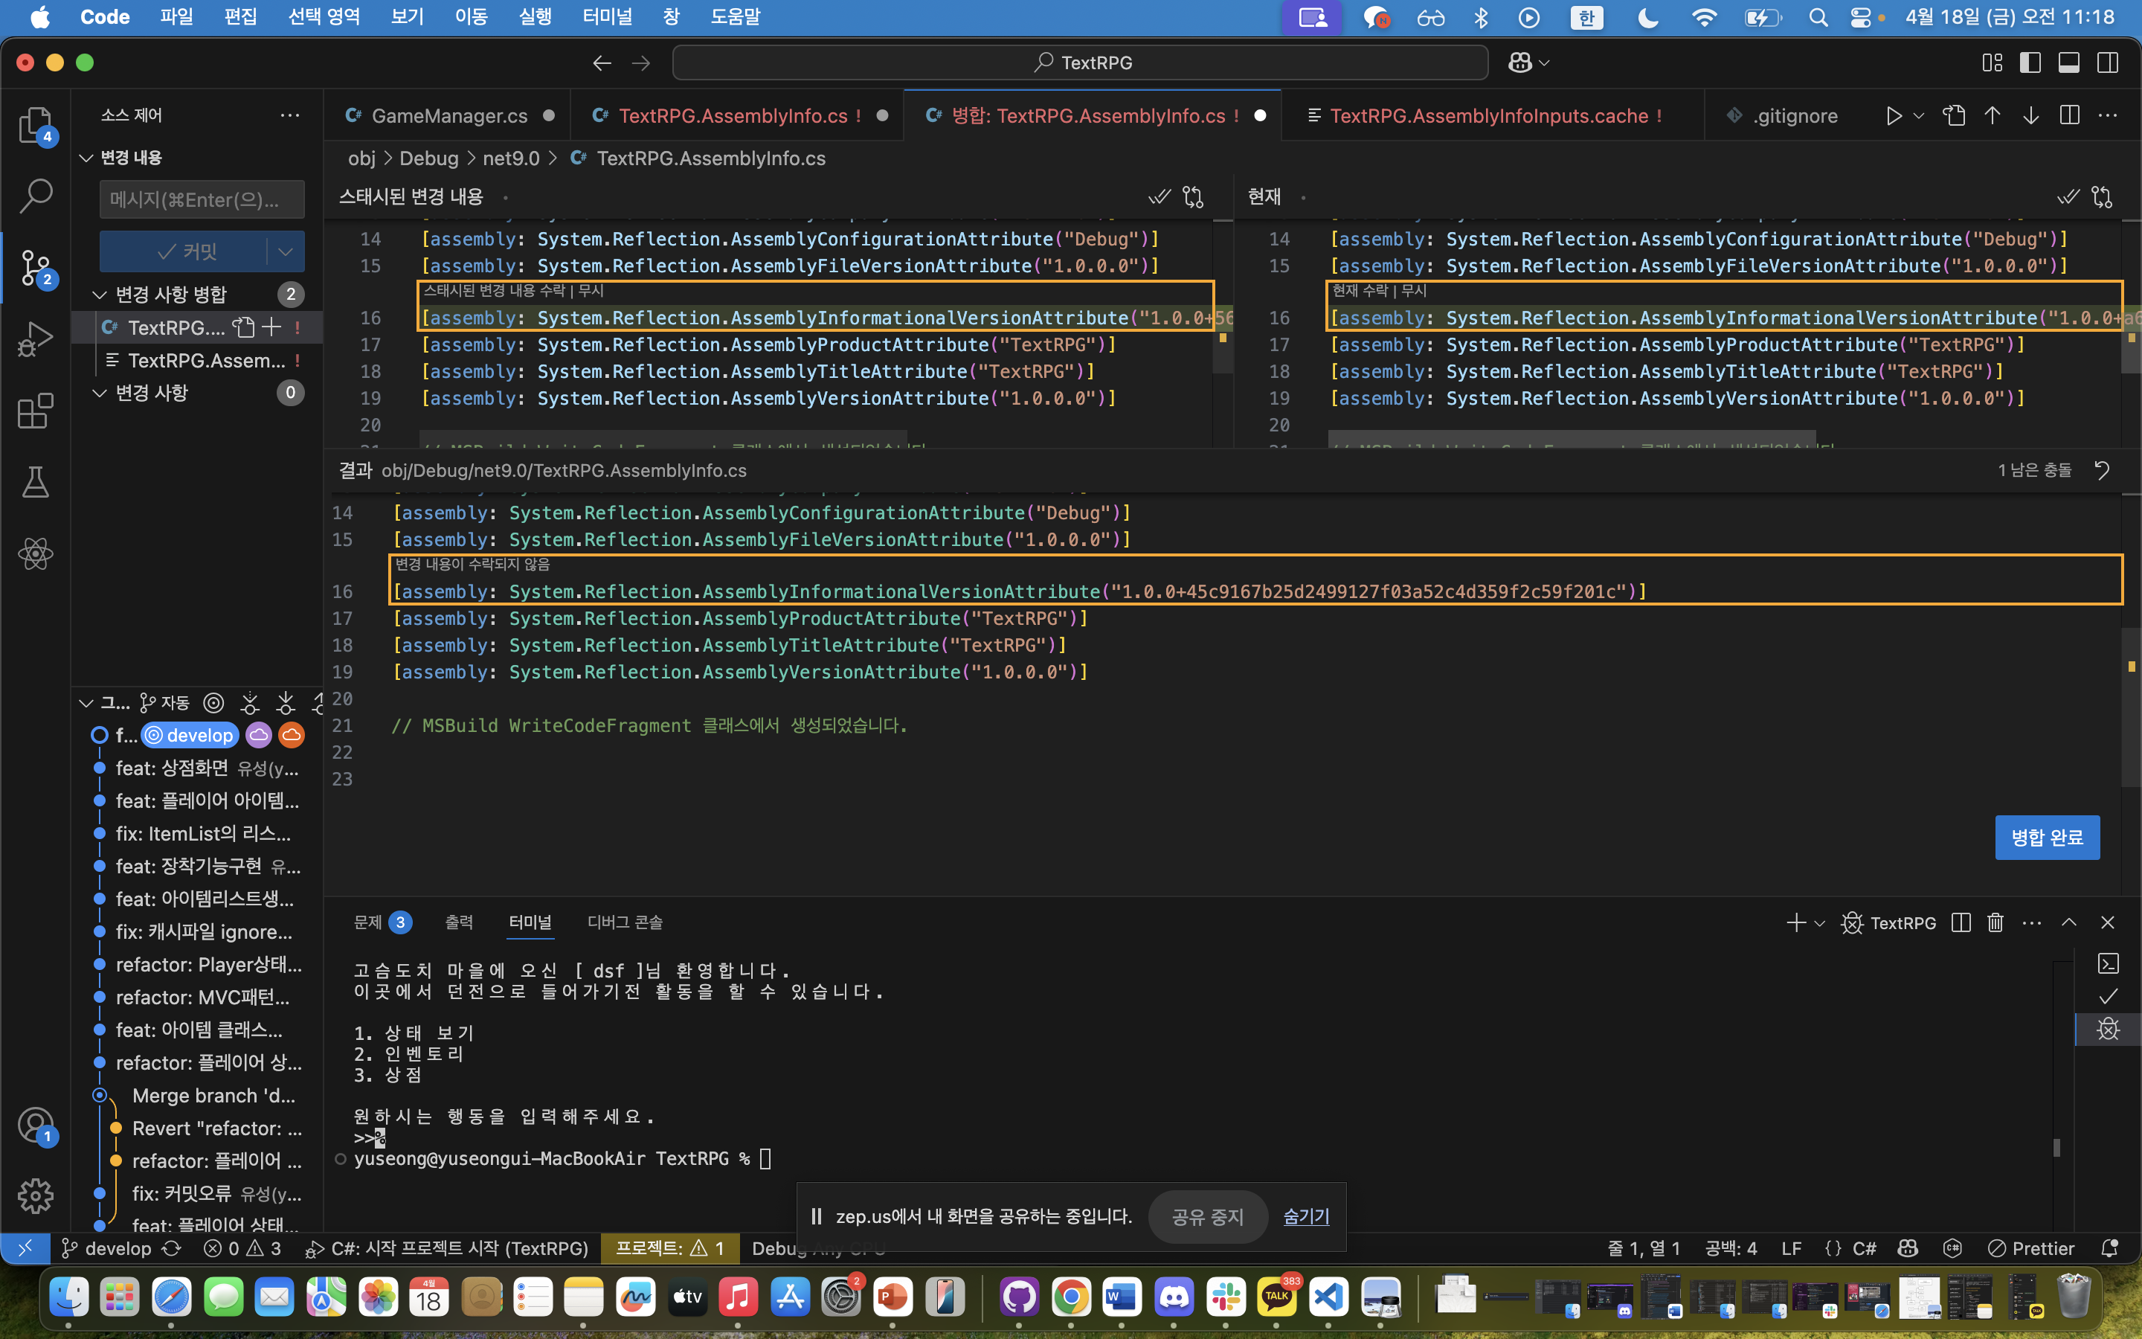2142x1339 pixels.
Task: Expand commit button dropdown arrow
Action: point(285,251)
